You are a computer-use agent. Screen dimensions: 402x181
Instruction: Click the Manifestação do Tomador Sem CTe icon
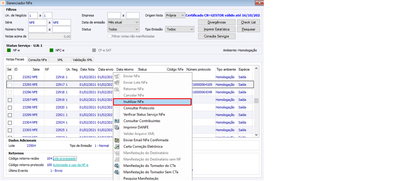tap(117, 172)
